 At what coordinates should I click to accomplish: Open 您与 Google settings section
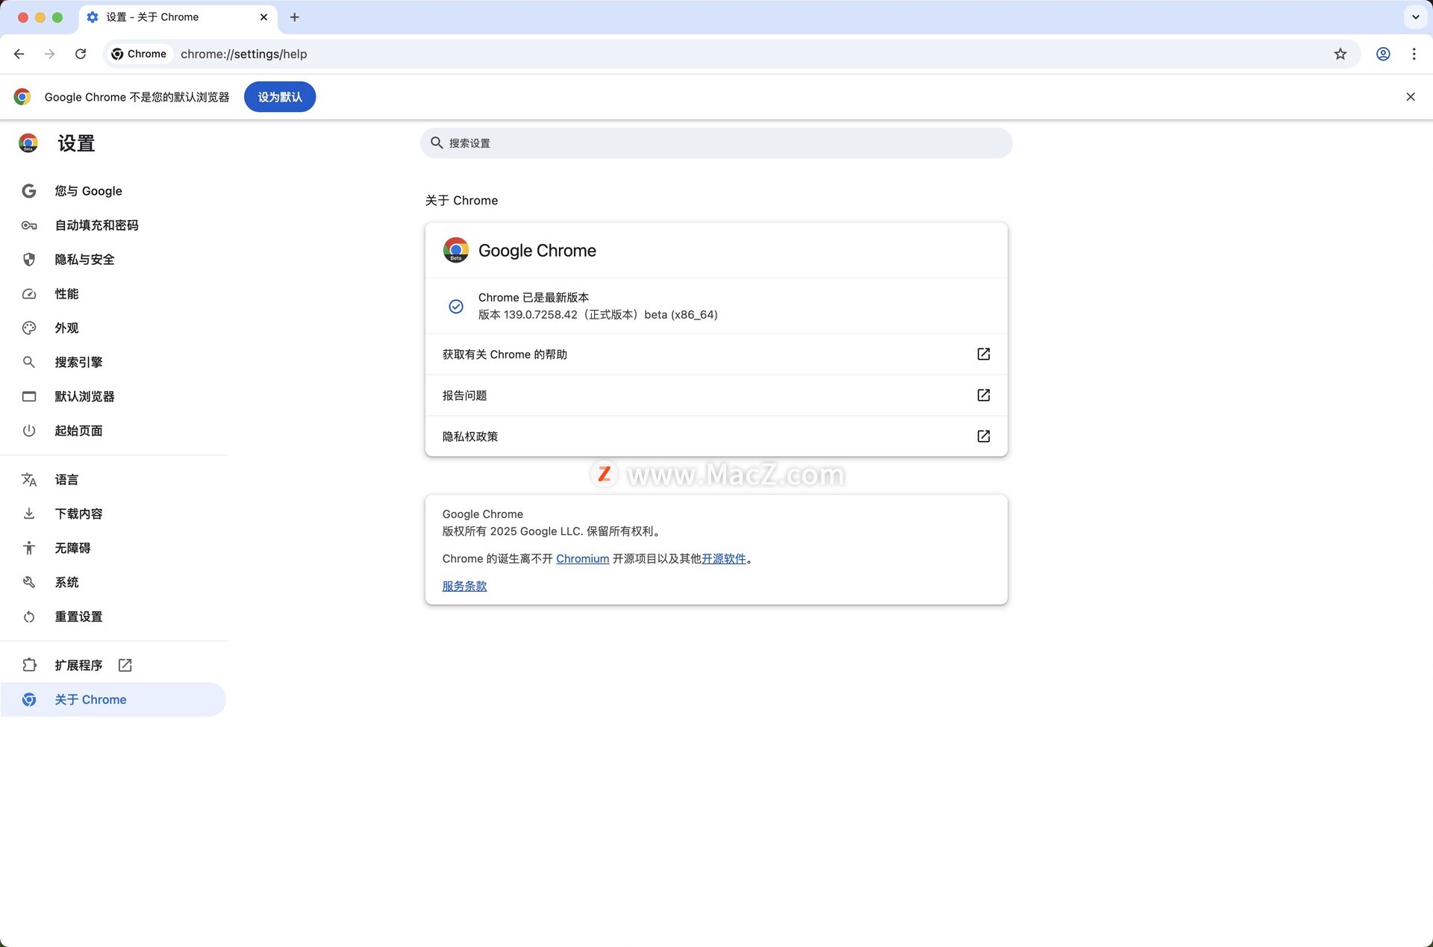(x=112, y=191)
